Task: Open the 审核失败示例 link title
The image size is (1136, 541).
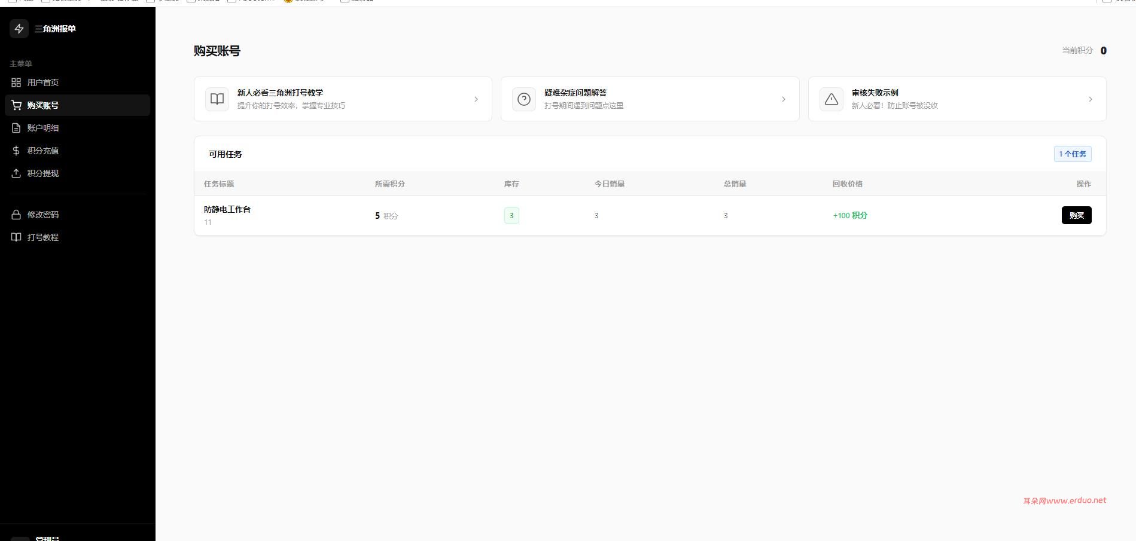Action: point(875,93)
